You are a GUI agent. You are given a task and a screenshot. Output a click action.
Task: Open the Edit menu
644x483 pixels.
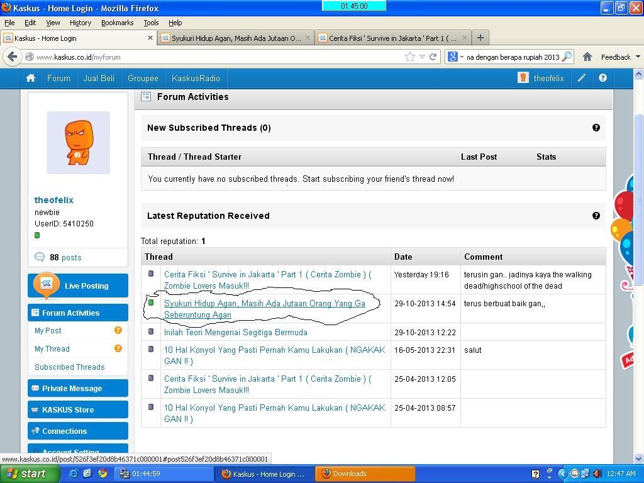(x=30, y=23)
